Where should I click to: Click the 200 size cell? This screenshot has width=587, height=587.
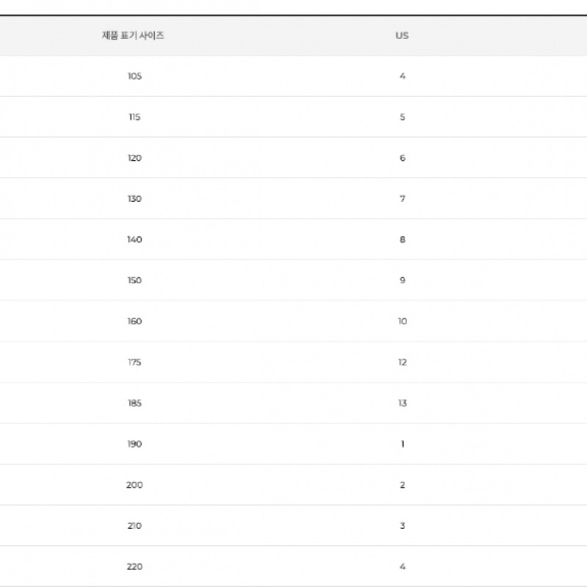pyautogui.click(x=134, y=485)
